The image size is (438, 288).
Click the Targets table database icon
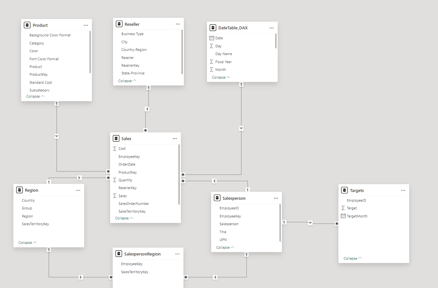pyautogui.click(x=344, y=190)
